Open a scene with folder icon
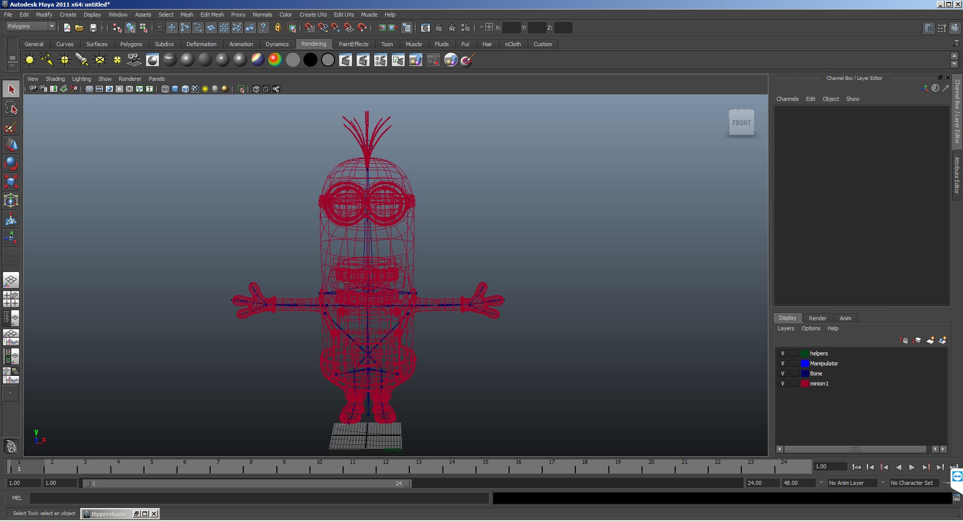Viewport: 963px width, 522px height. (x=79, y=28)
